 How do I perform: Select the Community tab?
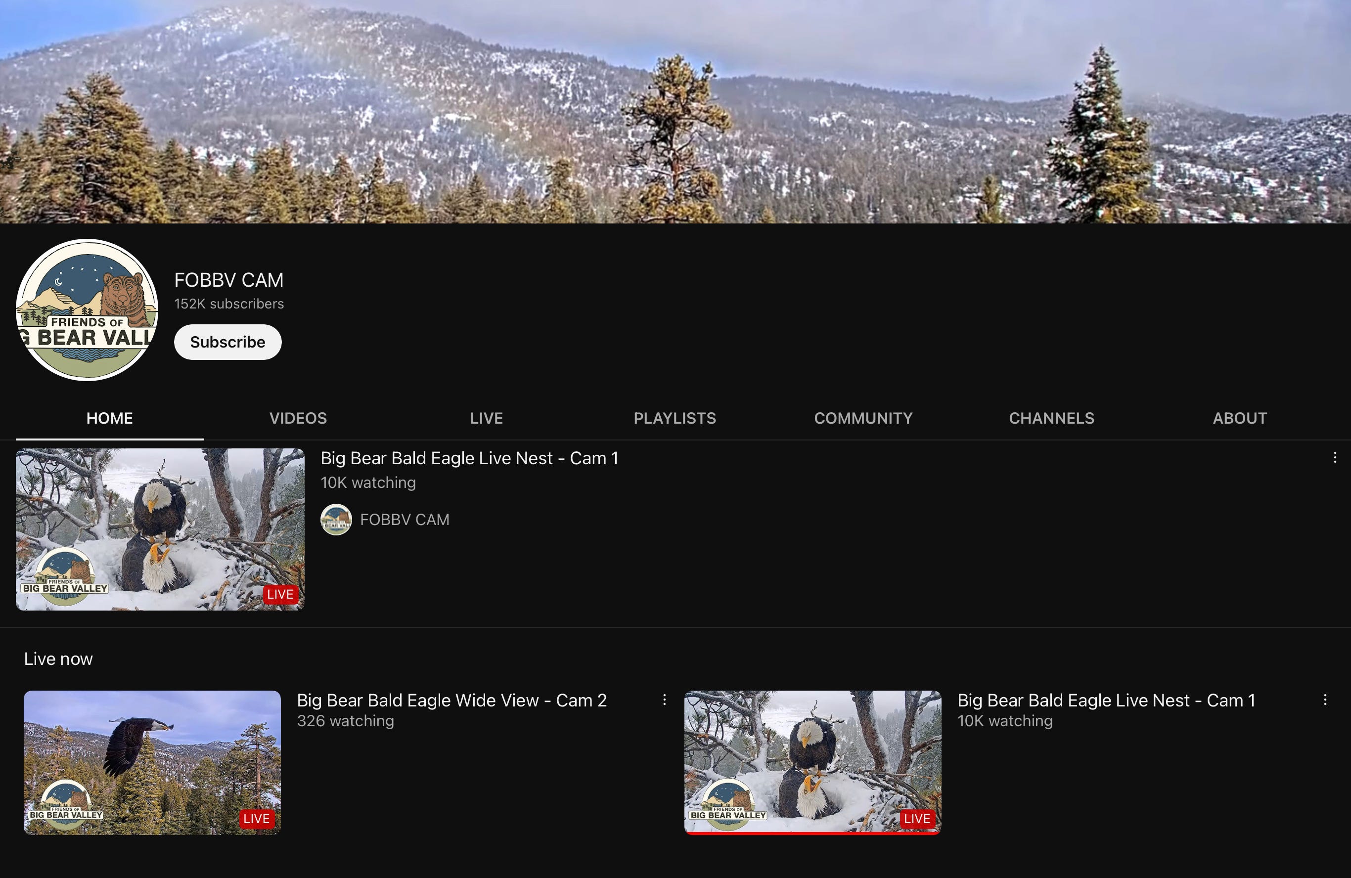coord(863,418)
